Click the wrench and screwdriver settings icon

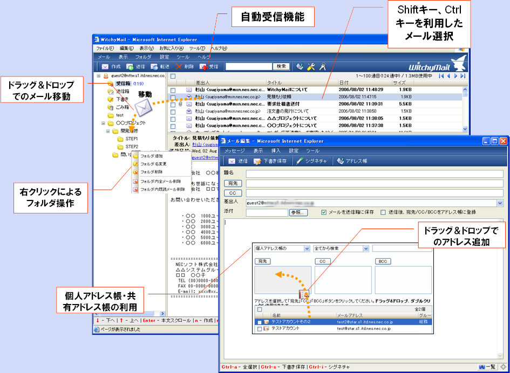pyautogui.click(x=311, y=67)
